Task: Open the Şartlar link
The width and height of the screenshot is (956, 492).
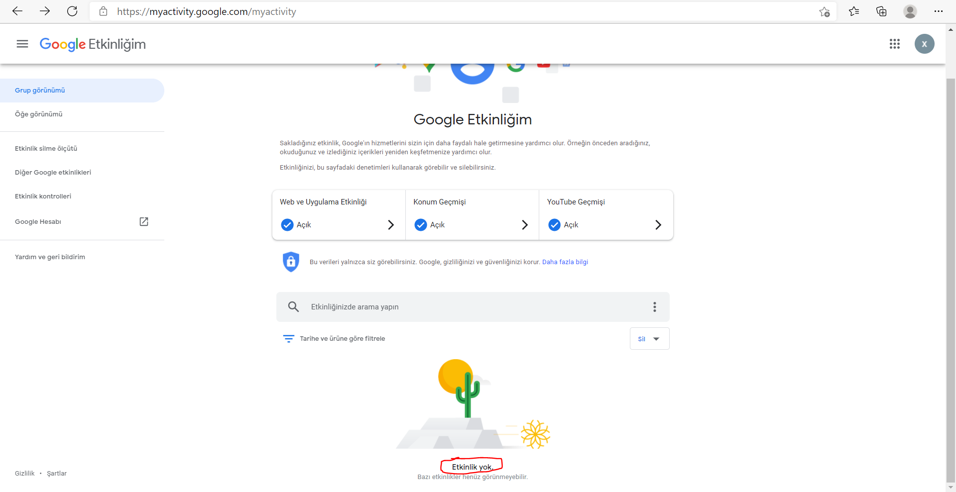Action: 57,474
